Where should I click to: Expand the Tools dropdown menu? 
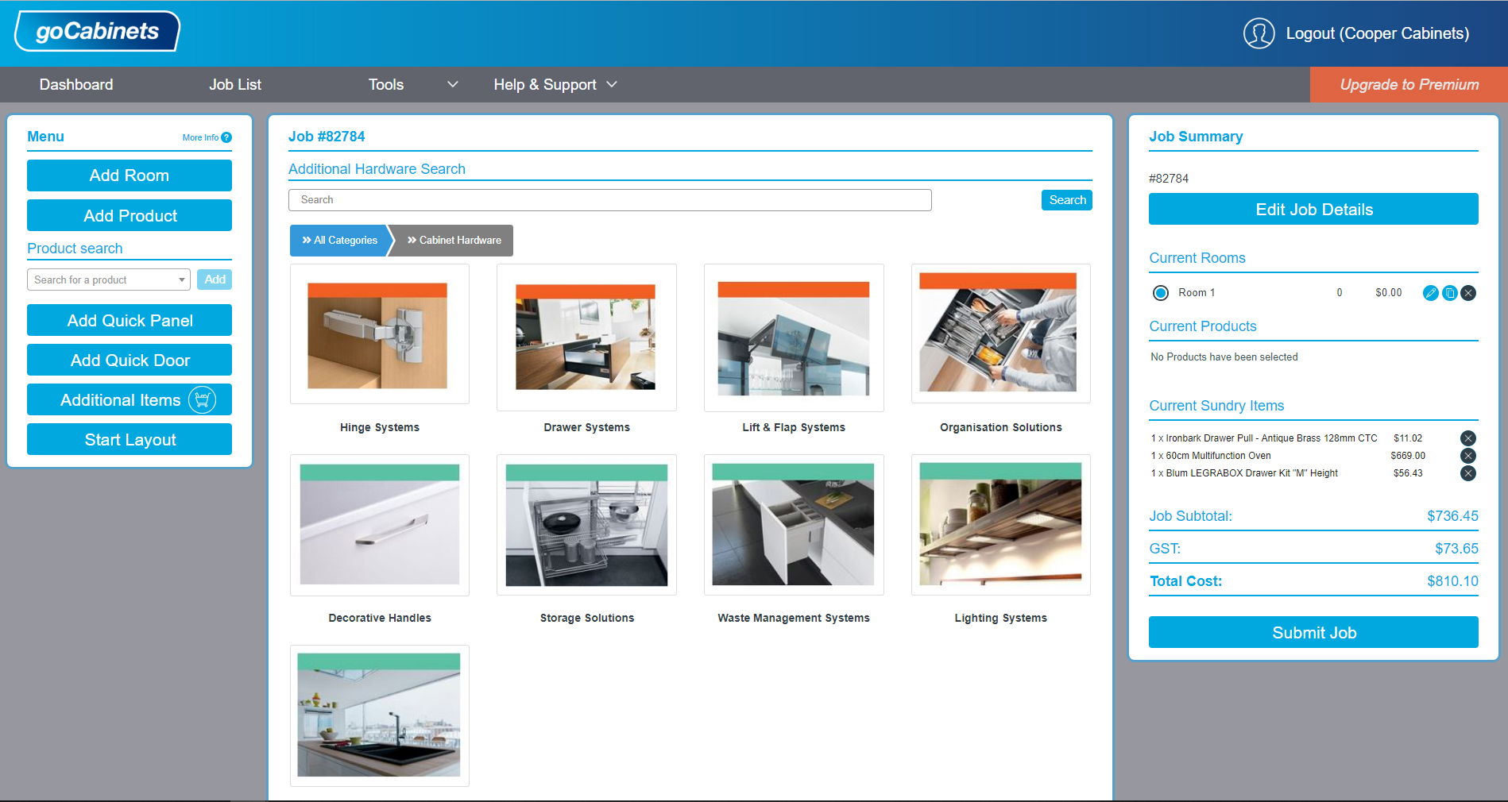point(453,84)
